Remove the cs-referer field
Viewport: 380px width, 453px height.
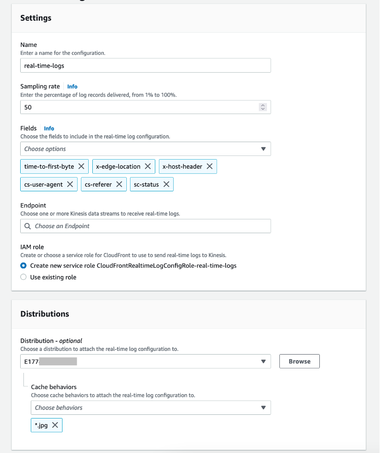(119, 184)
